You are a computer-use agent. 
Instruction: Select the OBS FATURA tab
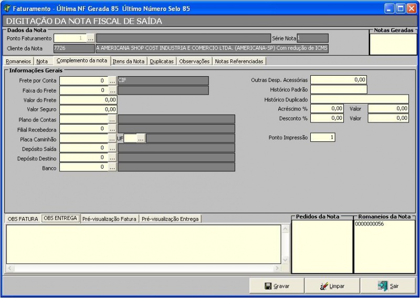click(23, 219)
